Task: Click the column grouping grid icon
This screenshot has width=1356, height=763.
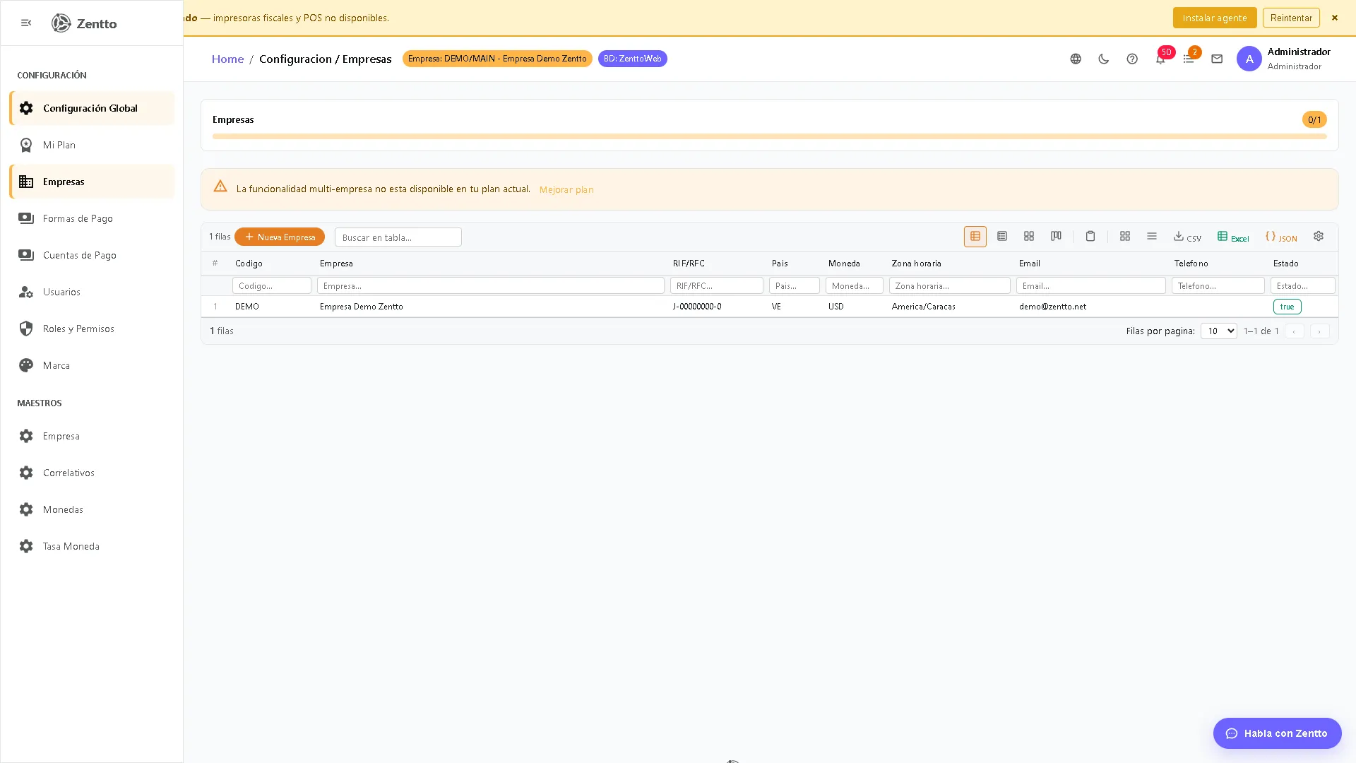Action: point(1125,237)
